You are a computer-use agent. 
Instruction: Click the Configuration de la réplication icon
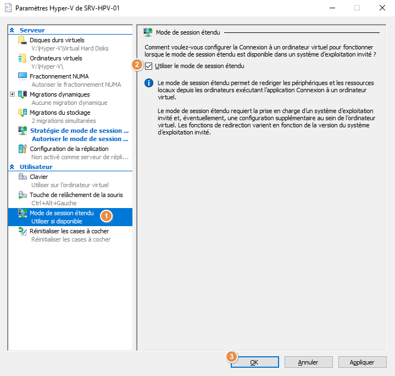[x=23, y=149]
